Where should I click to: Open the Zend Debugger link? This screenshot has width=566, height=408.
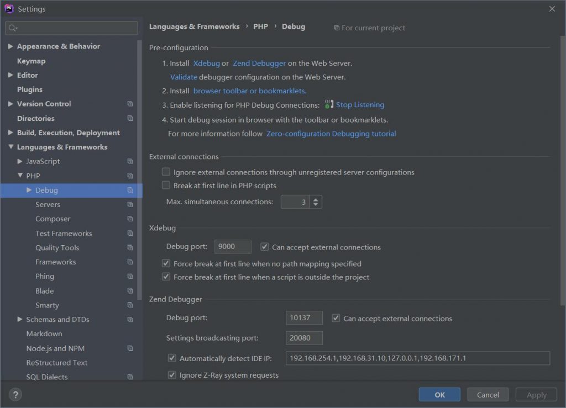pyautogui.click(x=259, y=63)
